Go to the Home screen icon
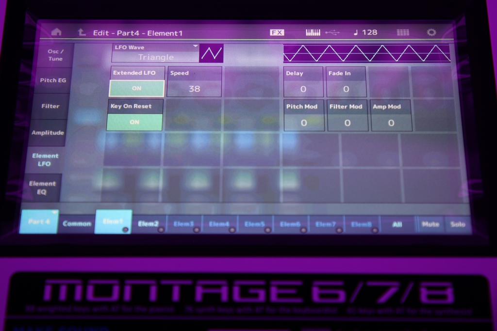The height and width of the screenshot is (331, 497). coord(56,32)
